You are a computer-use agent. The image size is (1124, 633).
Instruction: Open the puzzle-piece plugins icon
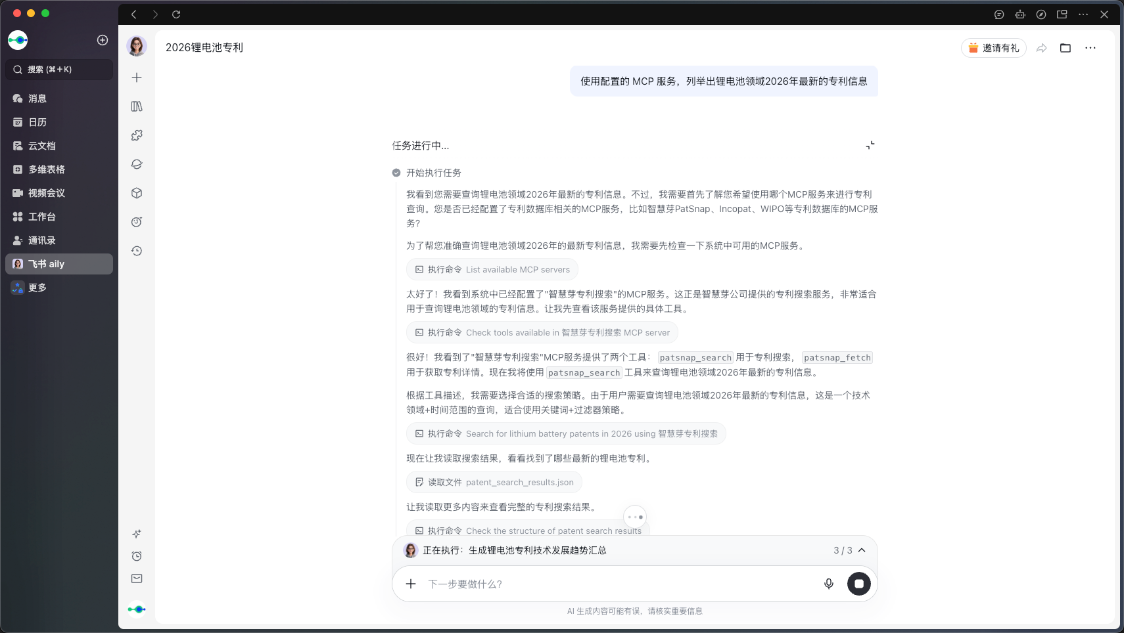point(137,135)
